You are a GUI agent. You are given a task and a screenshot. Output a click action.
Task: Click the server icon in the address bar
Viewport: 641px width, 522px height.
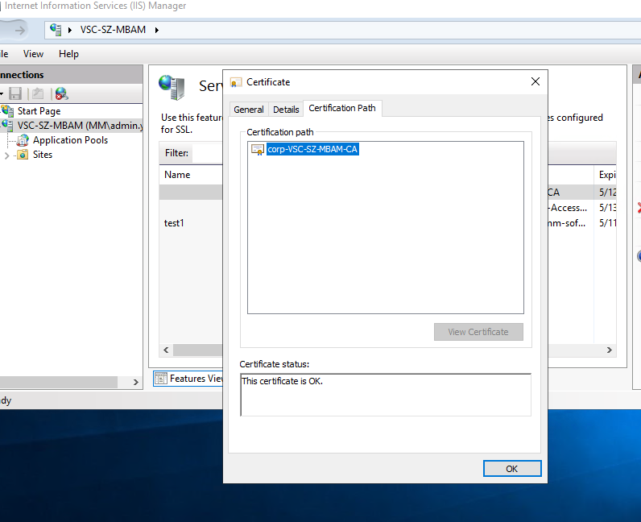(56, 30)
